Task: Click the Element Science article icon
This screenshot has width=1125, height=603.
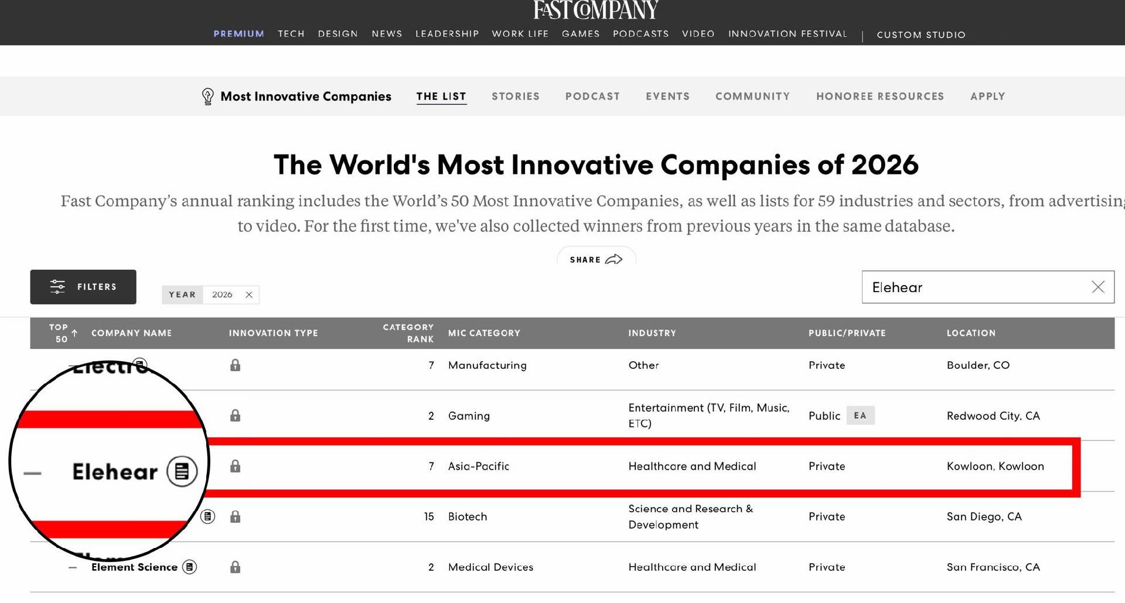Action: click(x=189, y=567)
